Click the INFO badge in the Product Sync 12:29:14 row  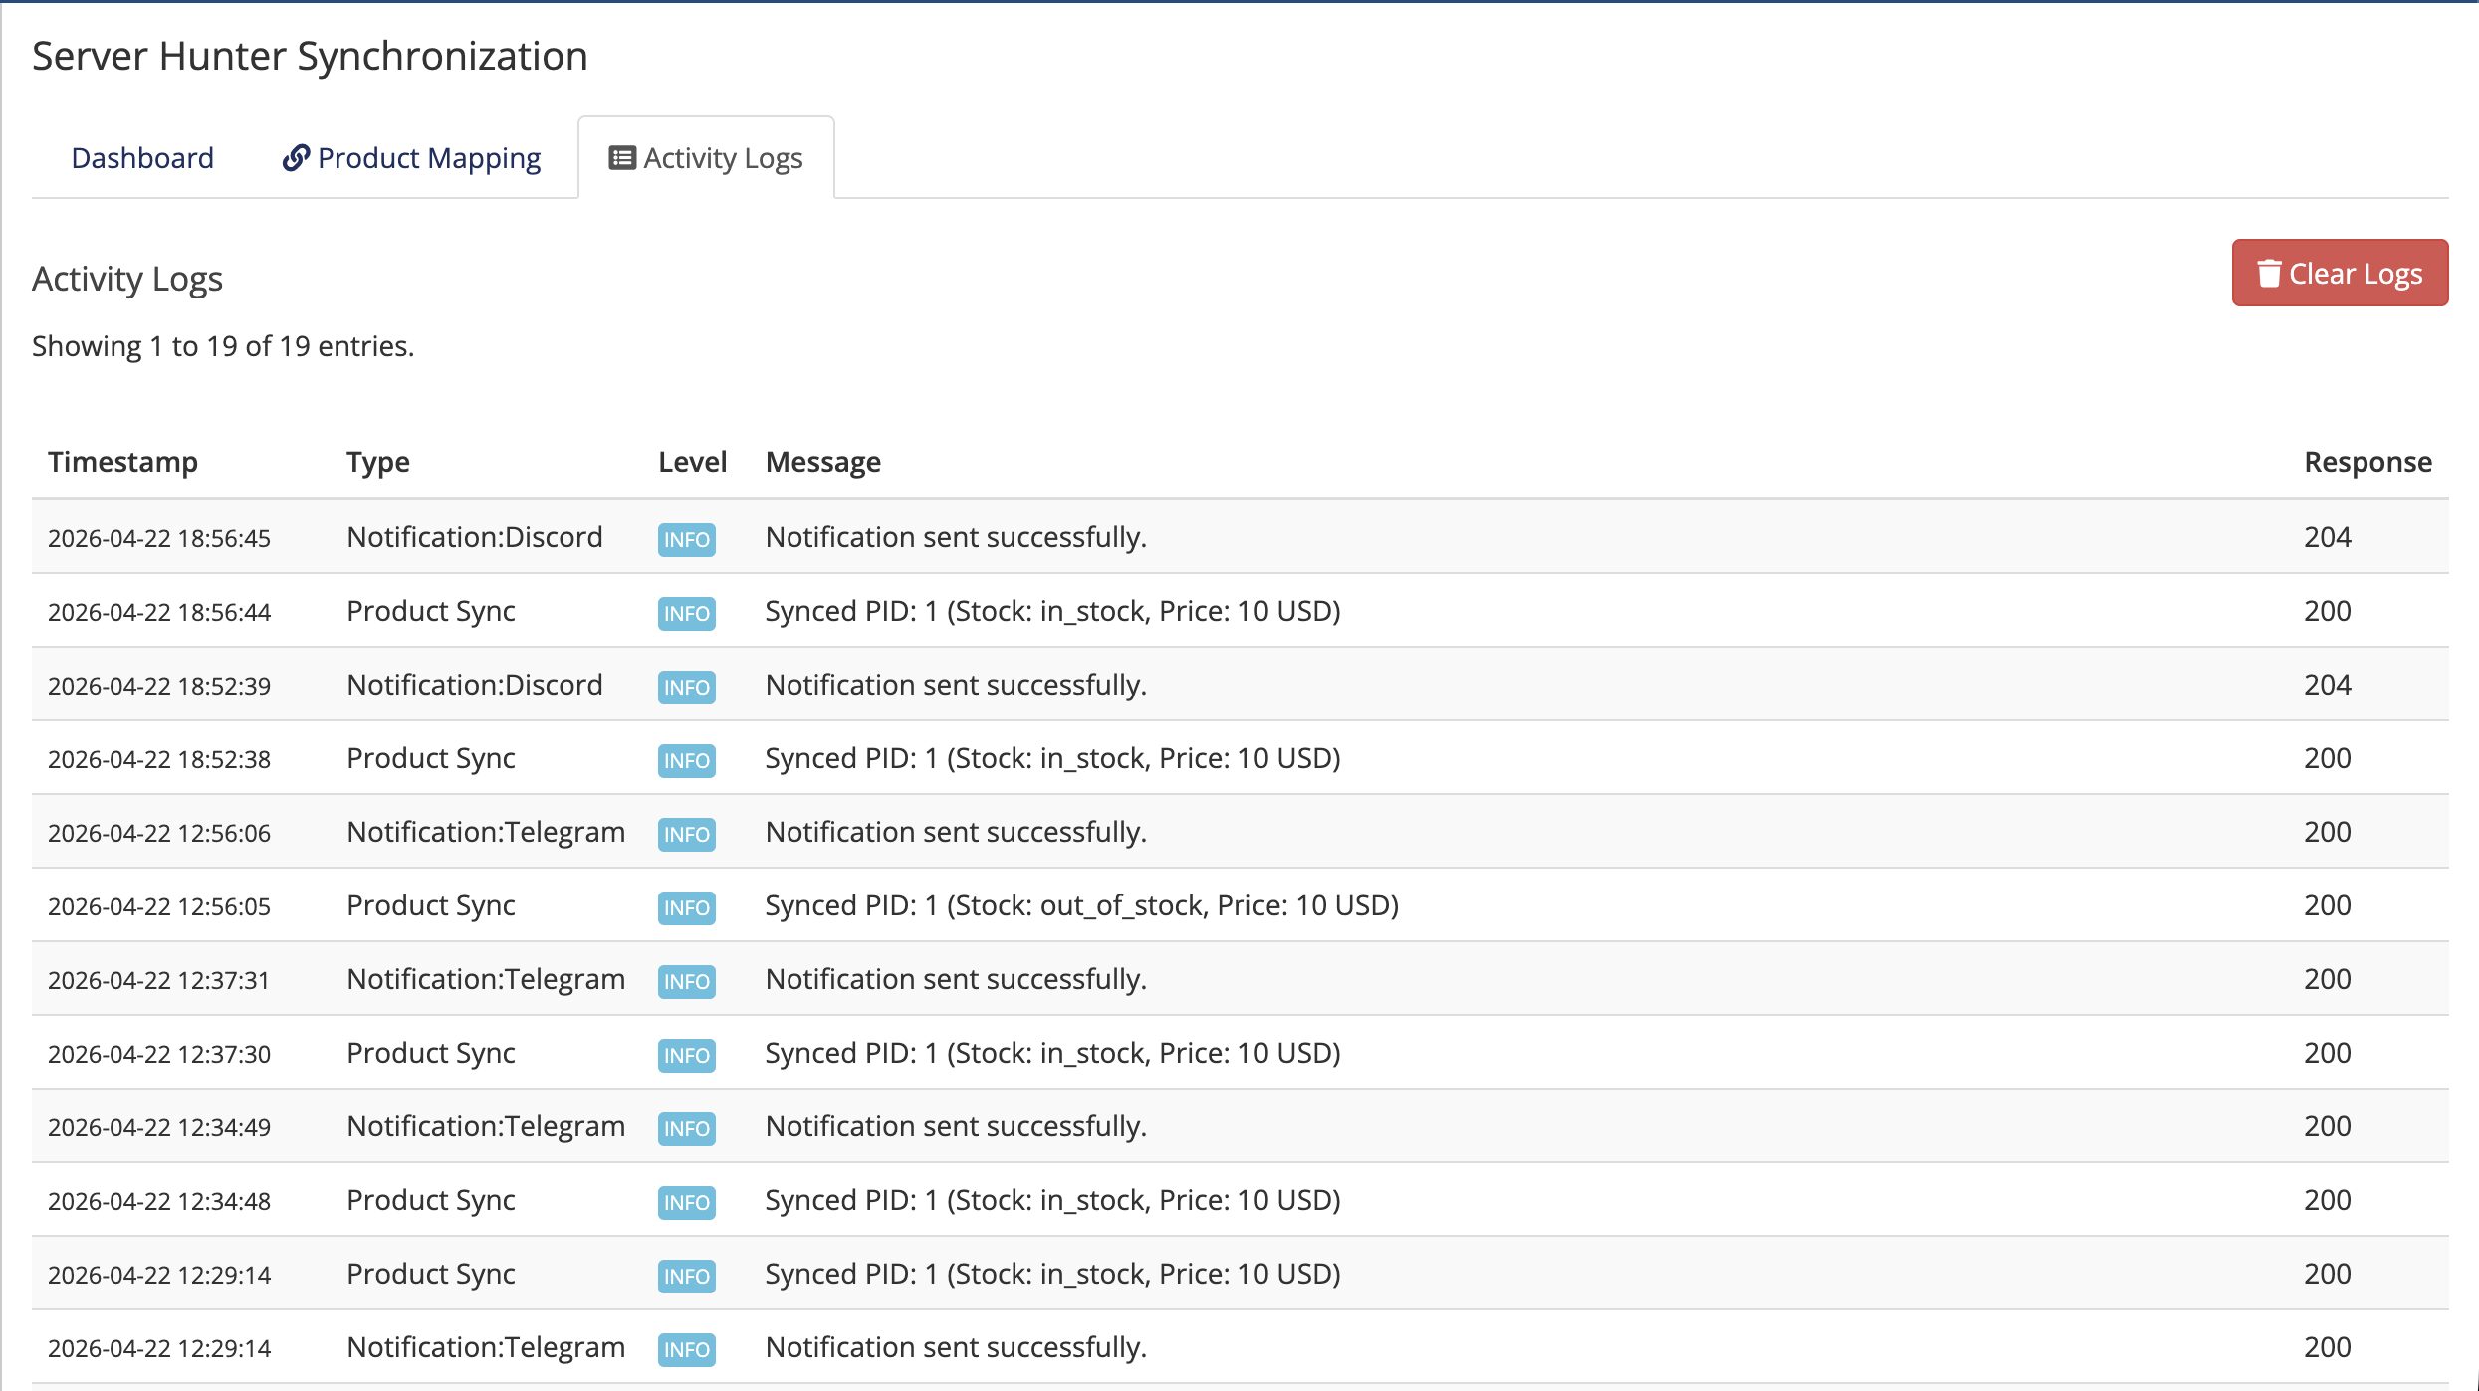tap(686, 1276)
